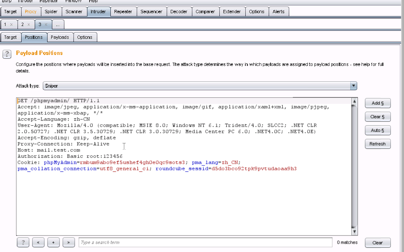This screenshot has width=404, height=252.
Task: Switch to the Proxy tab
Action: 30,12
